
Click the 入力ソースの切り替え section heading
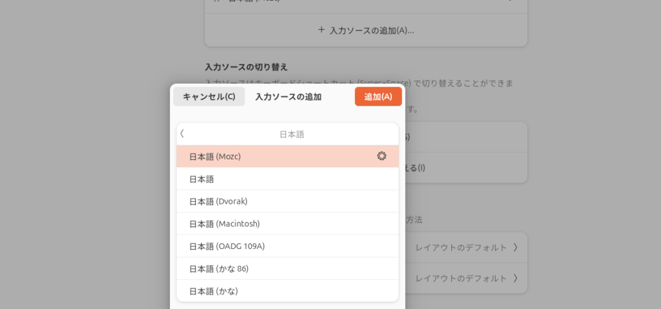(246, 66)
